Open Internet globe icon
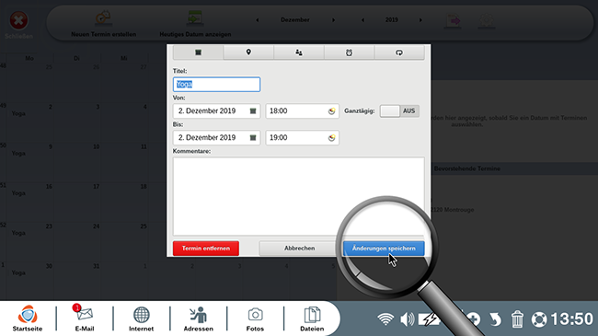 pos(141,319)
